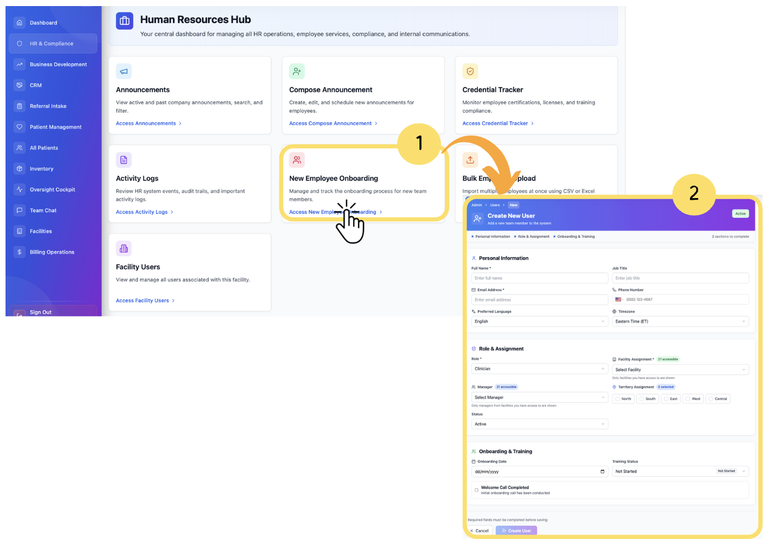Open the Timezone dropdown

680,321
